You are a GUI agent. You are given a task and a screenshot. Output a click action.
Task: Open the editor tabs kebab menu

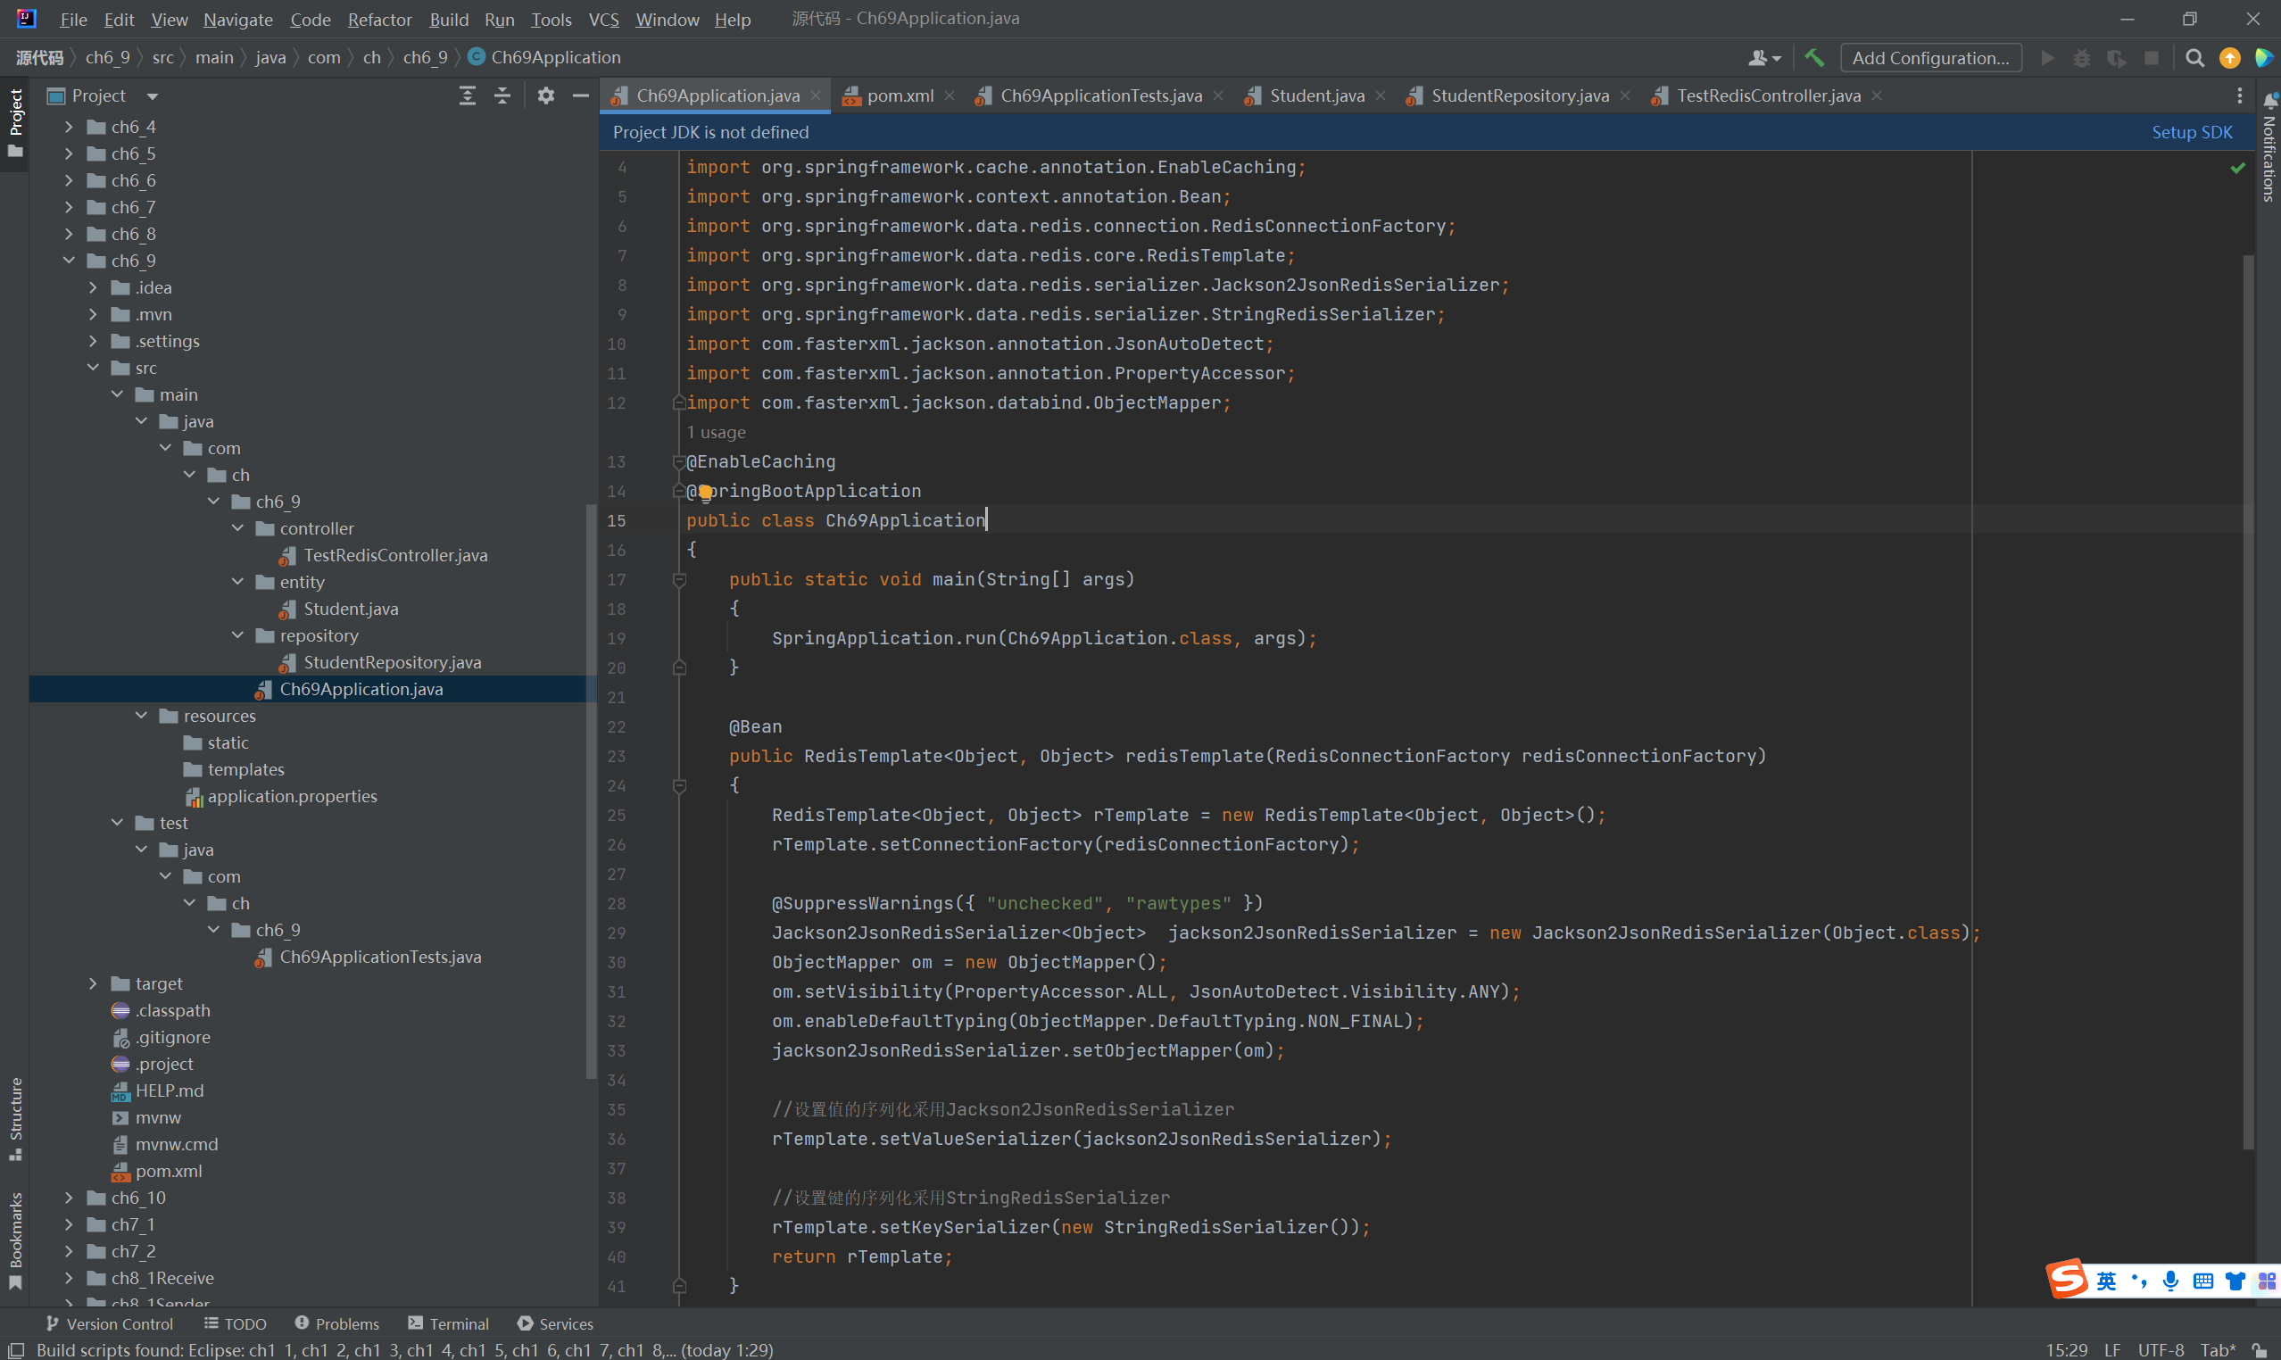pos(2239,95)
